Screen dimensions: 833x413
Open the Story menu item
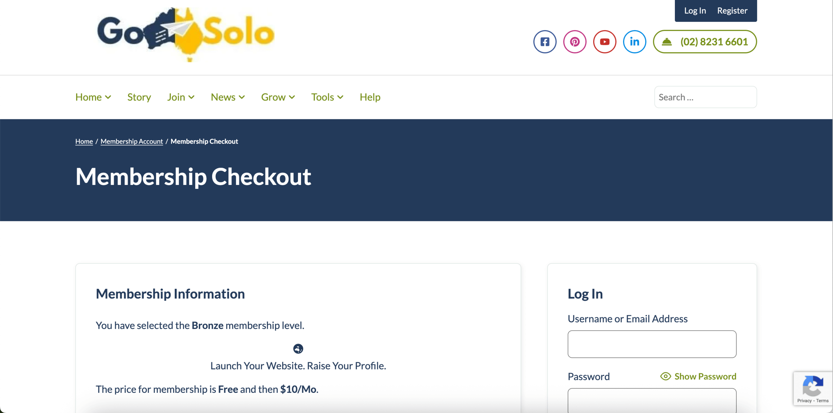pos(139,97)
